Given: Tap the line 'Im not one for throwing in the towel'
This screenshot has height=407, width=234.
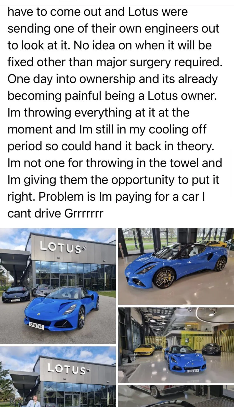Looking at the screenshot, I should tap(115, 163).
